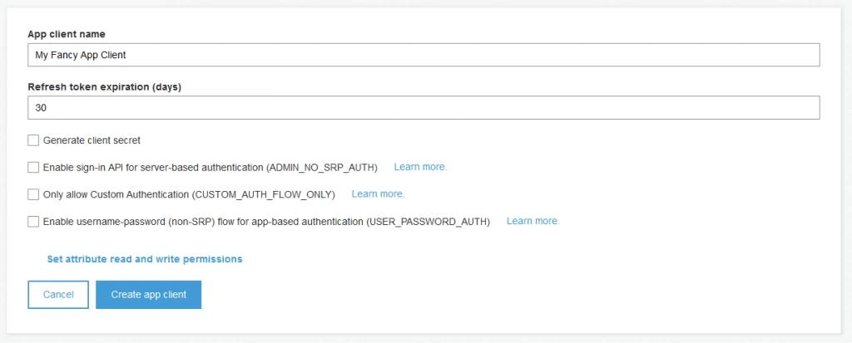Tick the CUSTOM_AUTH_FLOW_ONLY checkbox
Screen dimensions: 852x343
click(x=33, y=194)
